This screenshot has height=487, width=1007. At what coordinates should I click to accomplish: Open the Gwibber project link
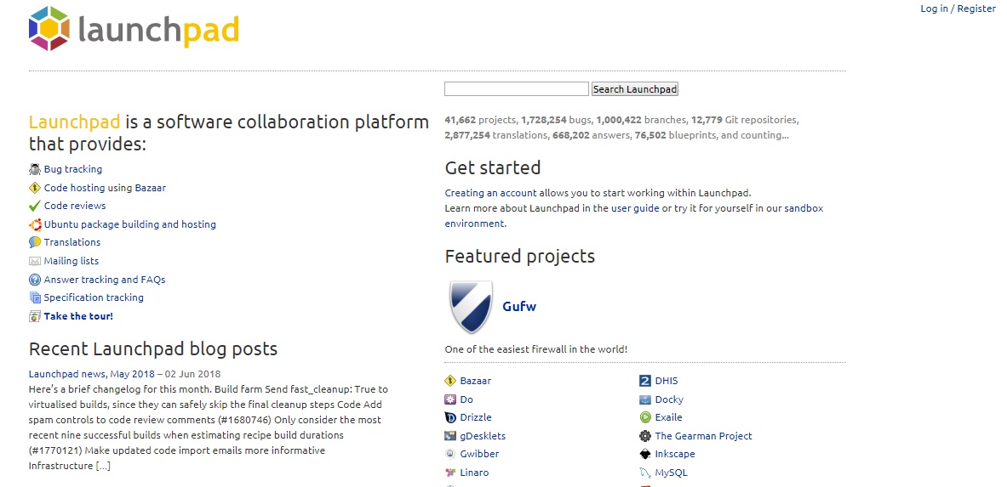(479, 454)
